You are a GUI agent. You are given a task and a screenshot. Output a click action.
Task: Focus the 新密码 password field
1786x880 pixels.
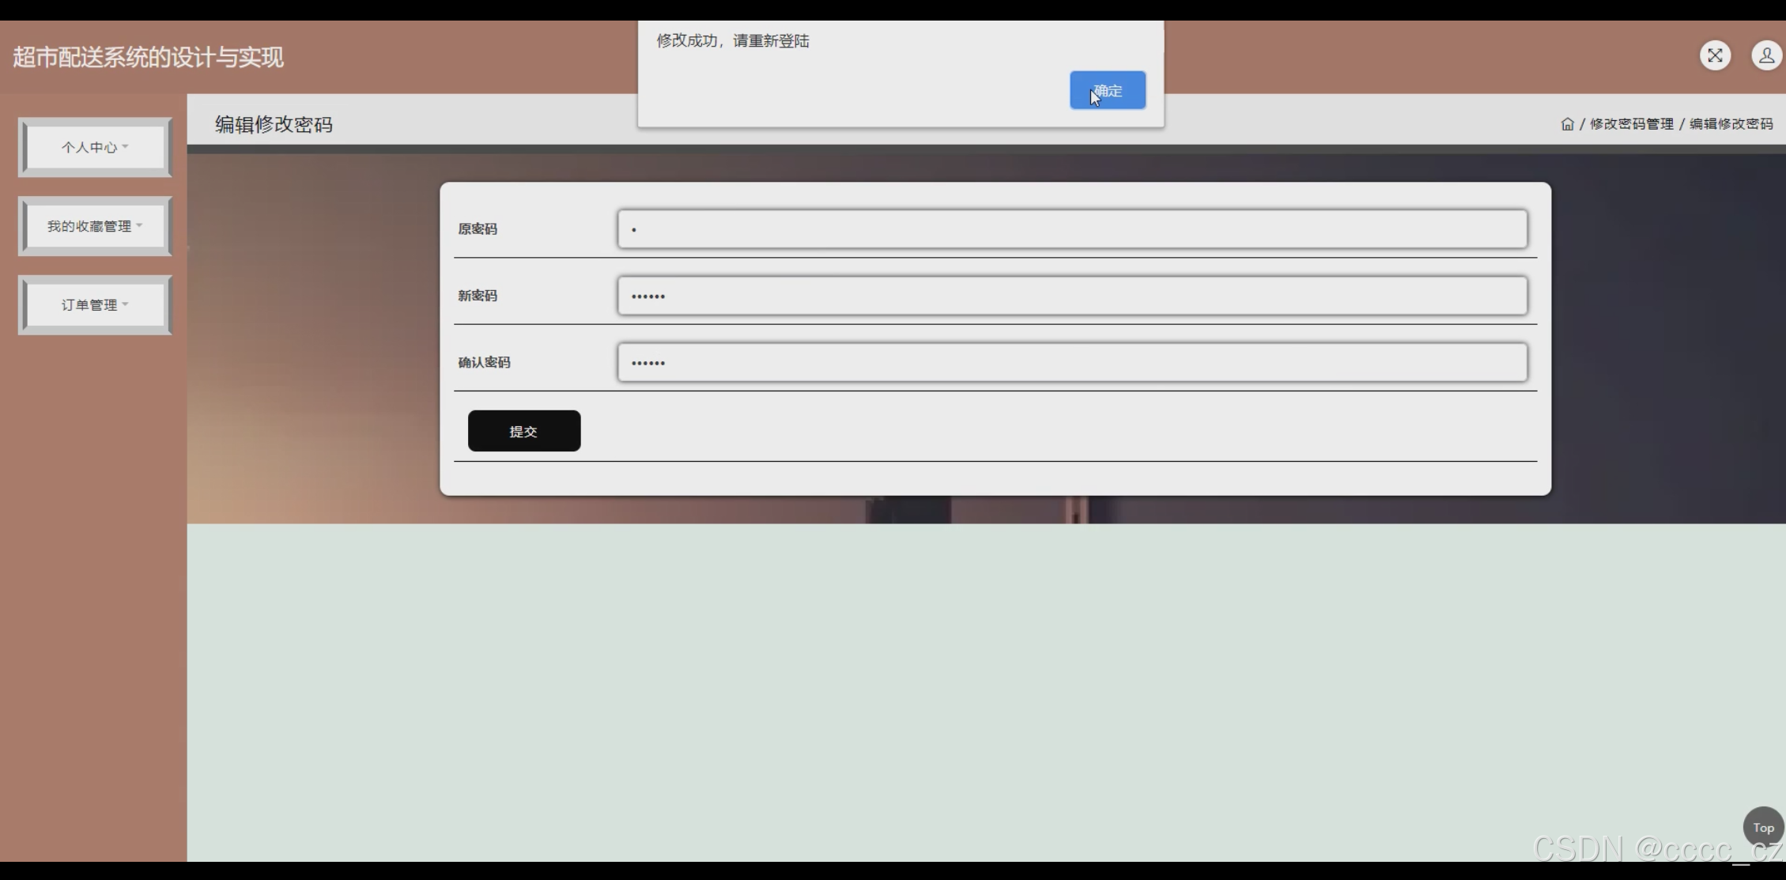pos(1071,296)
